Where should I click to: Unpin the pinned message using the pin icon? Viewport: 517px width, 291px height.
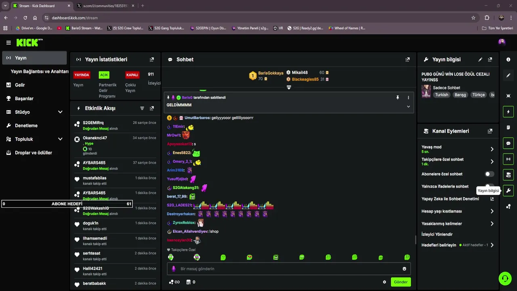(397, 97)
